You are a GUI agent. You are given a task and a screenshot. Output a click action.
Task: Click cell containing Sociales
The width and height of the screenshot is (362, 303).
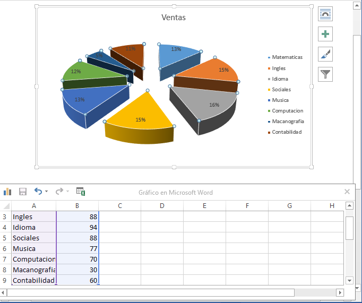point(34,238)
